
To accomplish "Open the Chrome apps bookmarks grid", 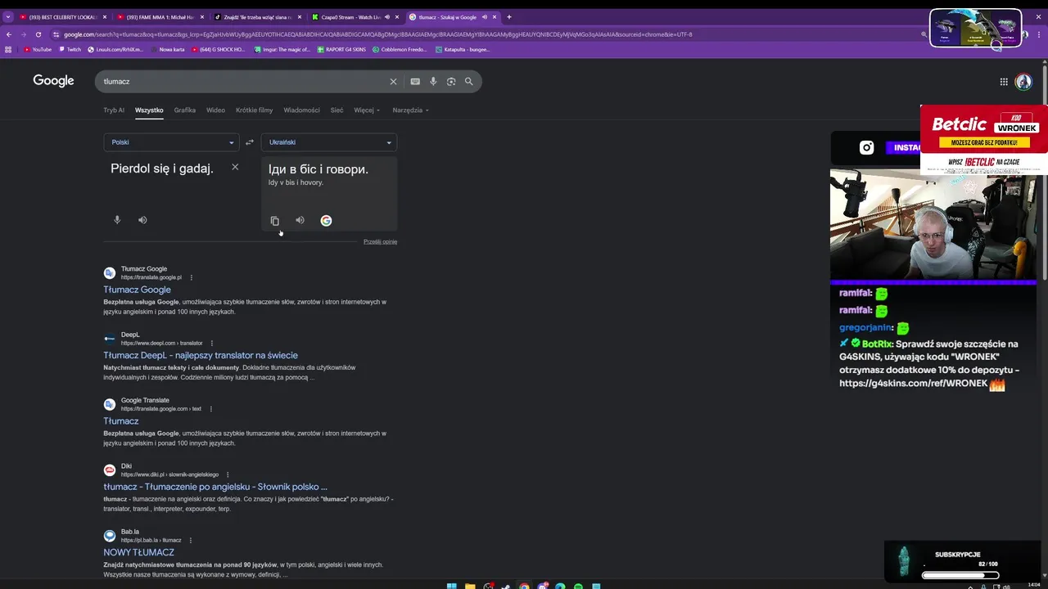I will (x=8, y=49).
